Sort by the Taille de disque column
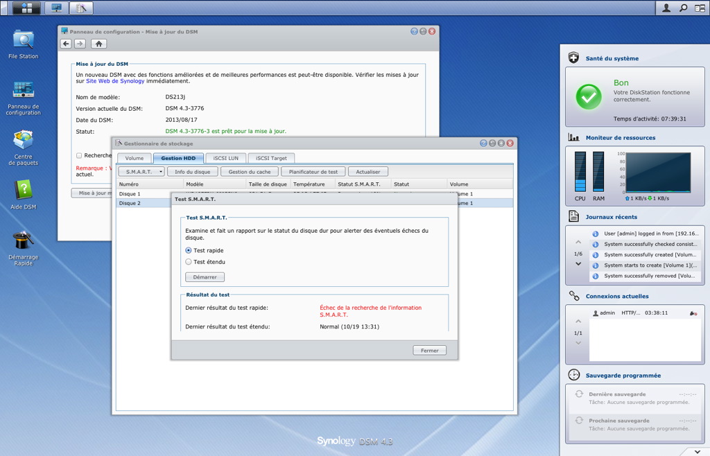Image resolution: width=710 pixels, height=456 pixels. 268,184
